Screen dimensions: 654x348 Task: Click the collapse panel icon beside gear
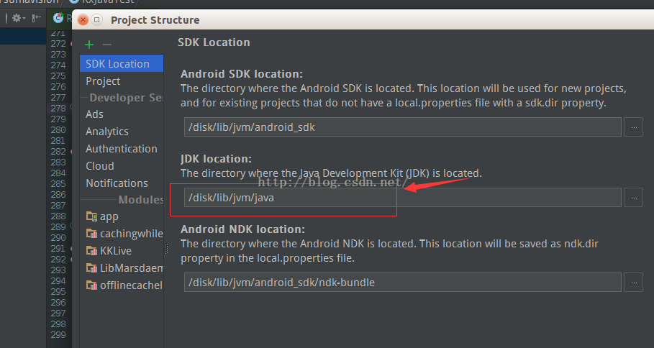37,18
